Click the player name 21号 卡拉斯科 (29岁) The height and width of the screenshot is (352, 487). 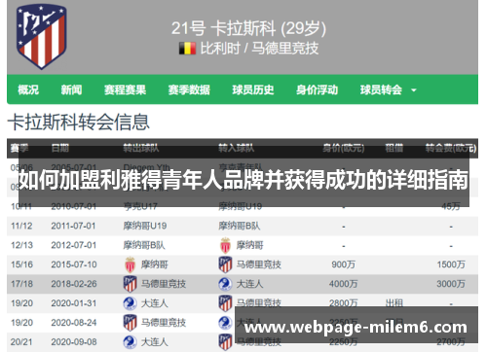pos(248,28)
